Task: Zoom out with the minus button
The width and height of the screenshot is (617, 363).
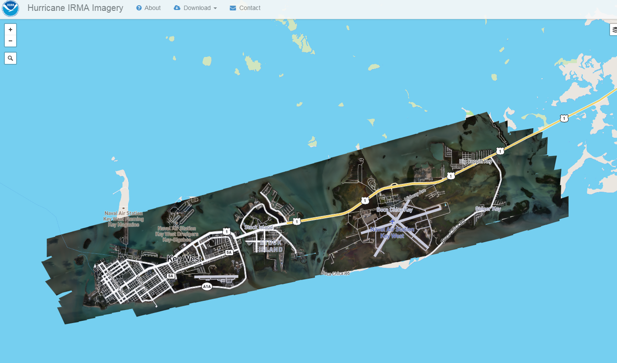Action: point(10,41)
